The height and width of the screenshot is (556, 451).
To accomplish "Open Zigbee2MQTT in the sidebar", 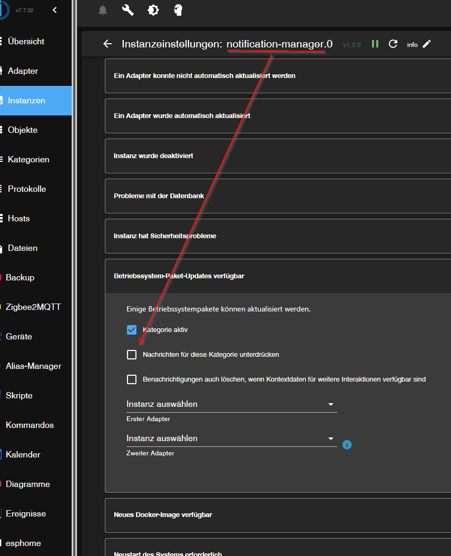I will pos(36,307).
